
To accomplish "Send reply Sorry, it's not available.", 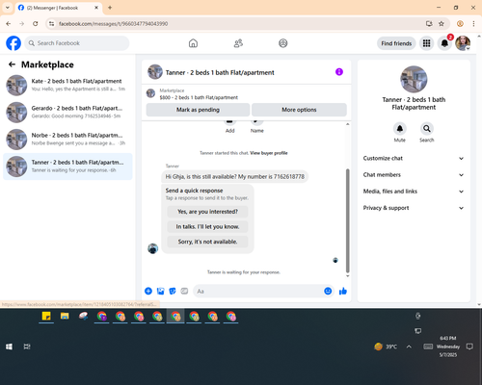I will [x=207, y=242].
